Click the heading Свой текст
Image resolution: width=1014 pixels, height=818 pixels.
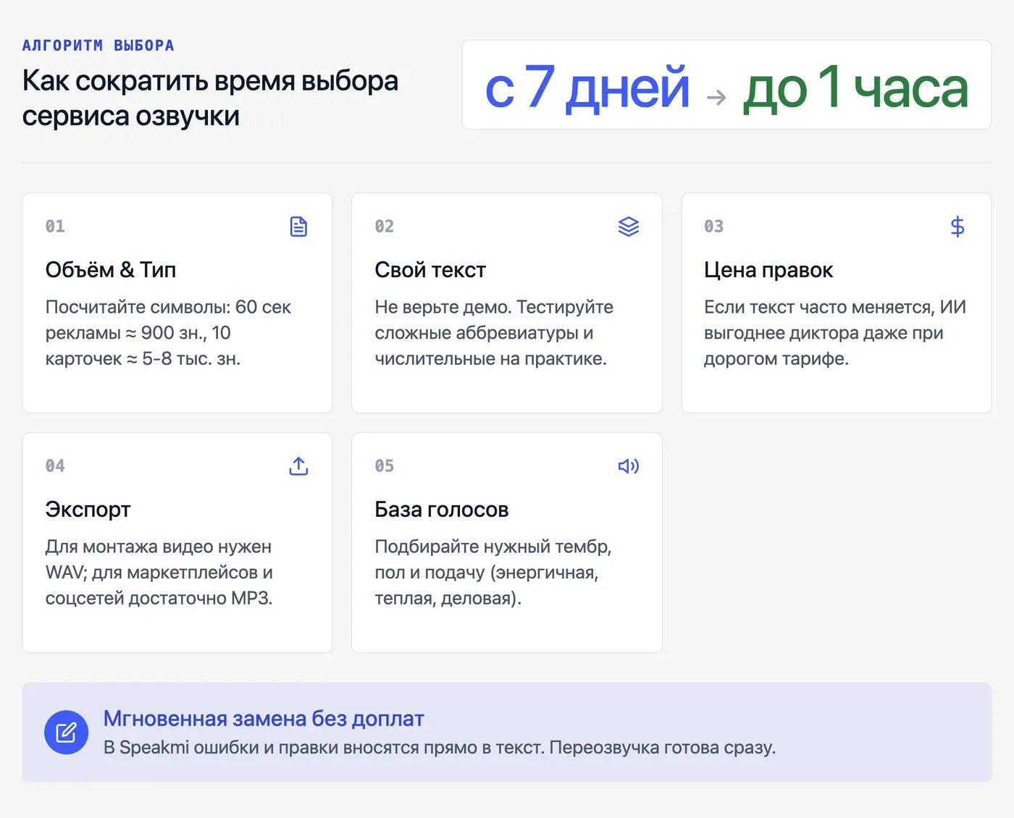click(x=430, y=270)
